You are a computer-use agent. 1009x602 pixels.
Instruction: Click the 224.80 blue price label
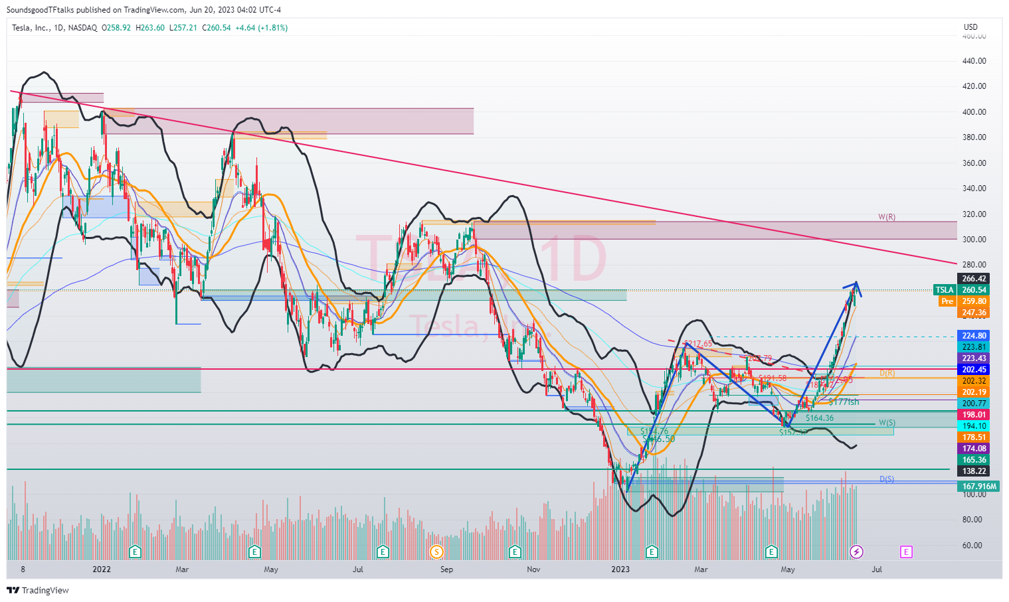click(973, 335)
